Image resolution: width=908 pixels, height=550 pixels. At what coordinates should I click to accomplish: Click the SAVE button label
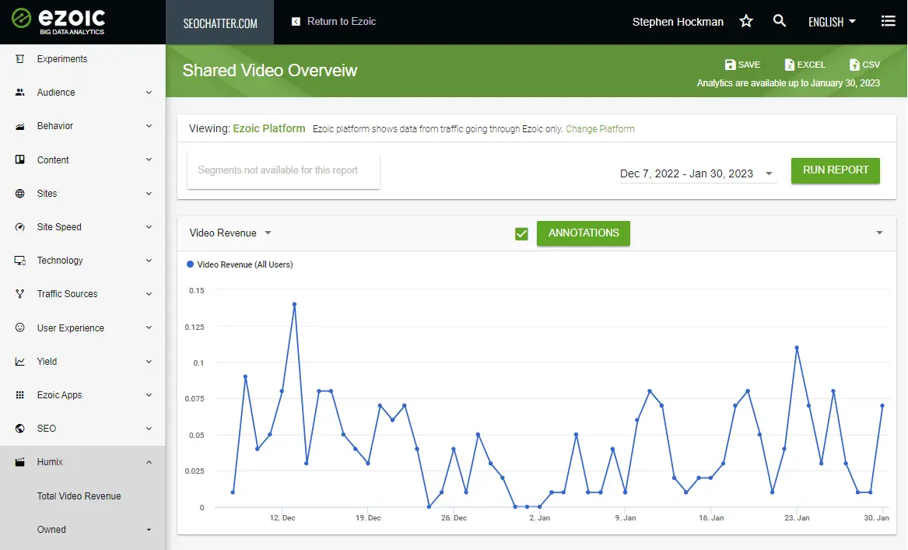[748, 65]
